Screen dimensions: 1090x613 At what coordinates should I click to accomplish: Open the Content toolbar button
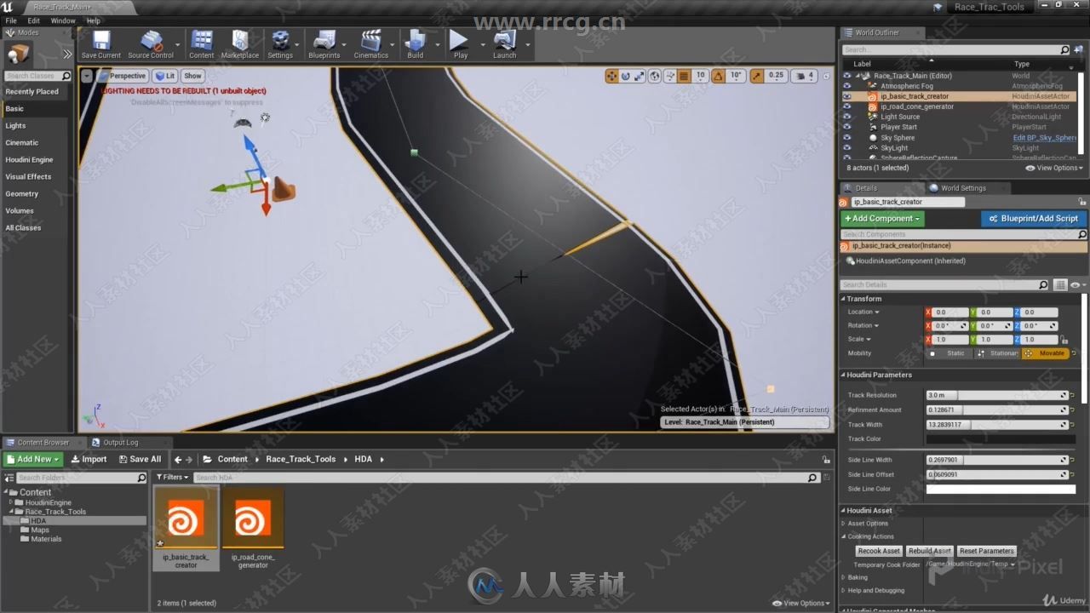[202, 44]
